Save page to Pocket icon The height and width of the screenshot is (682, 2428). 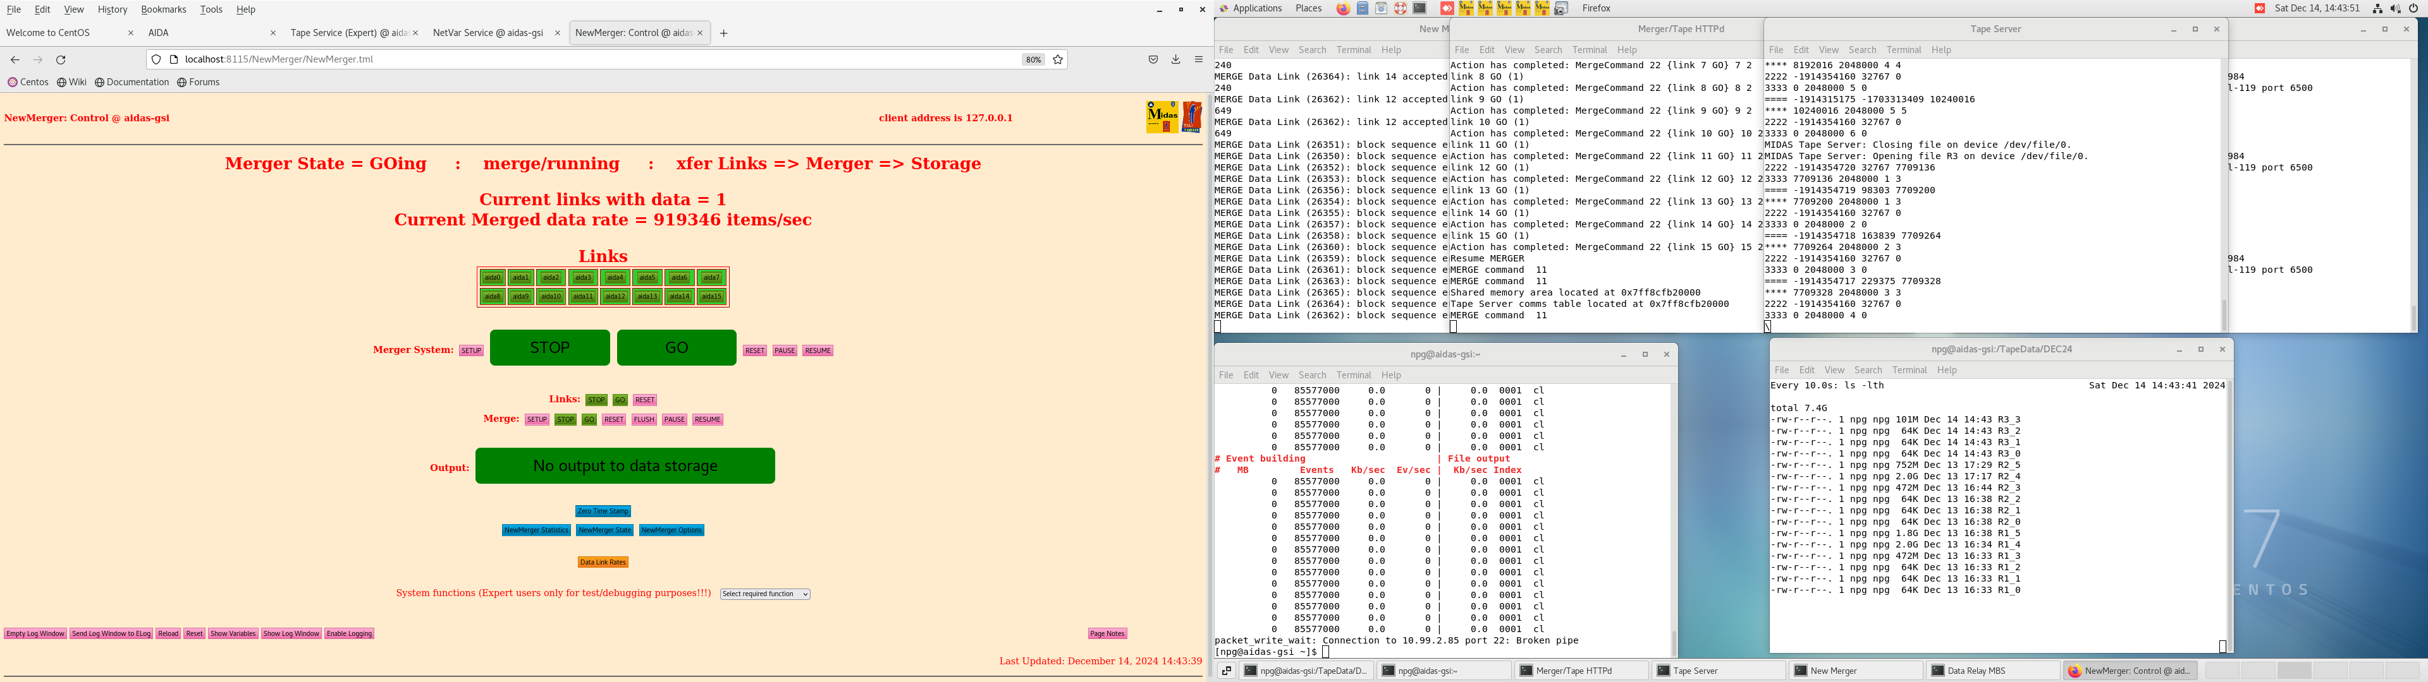[x=1153, y=59]
